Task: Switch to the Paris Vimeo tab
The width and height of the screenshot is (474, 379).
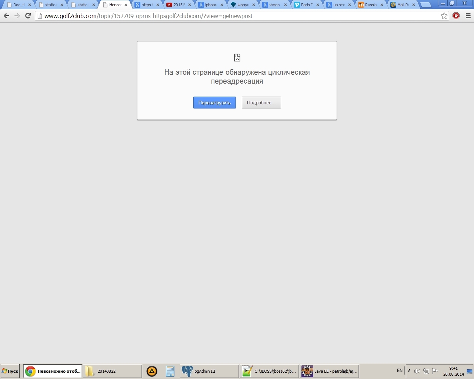Action: click(306, 5)
